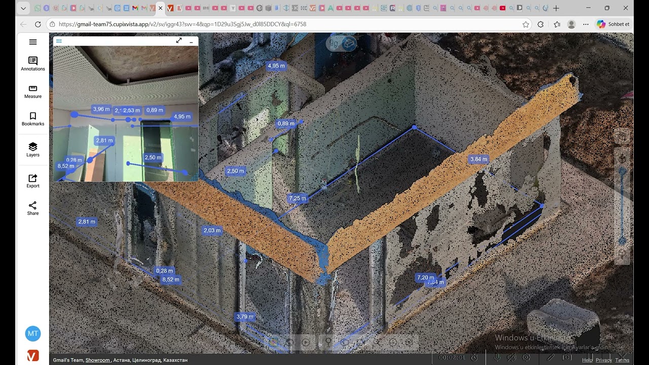This screenshot has width=649, height=365.
Task: Open the hamburger menu in the sidebar
Action: (x=33, y=42)
